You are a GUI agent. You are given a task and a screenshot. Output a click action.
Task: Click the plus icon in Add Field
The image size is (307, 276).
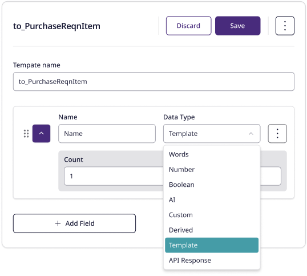58,223
